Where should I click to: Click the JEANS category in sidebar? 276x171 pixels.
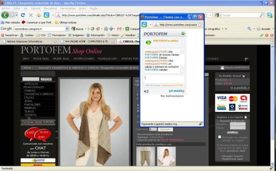click(x=28, y=101)
